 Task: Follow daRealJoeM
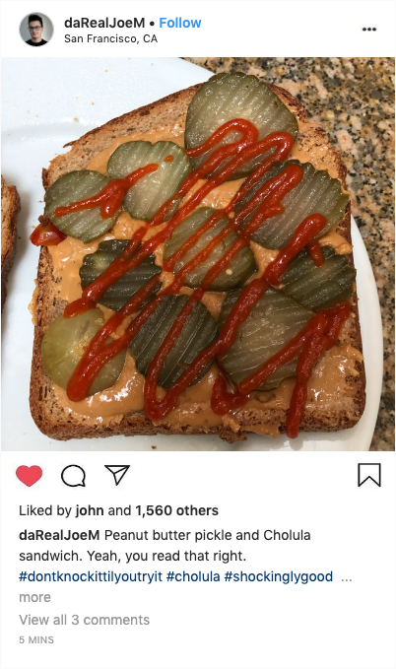click(x=180, y=23)
